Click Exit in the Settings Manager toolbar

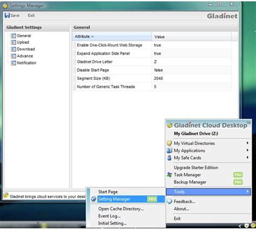[31, 16]
